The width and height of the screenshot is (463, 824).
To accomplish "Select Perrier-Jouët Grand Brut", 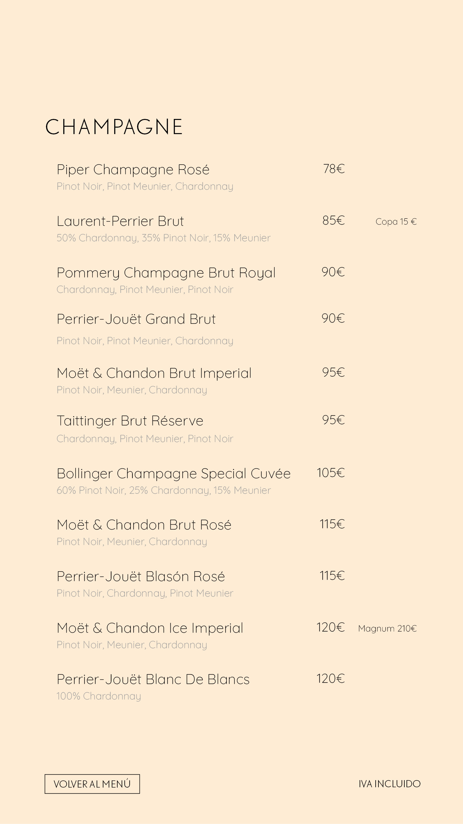I will (136, 319).
